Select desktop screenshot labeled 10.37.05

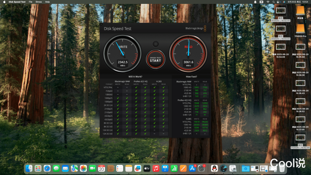click(300, 123)
